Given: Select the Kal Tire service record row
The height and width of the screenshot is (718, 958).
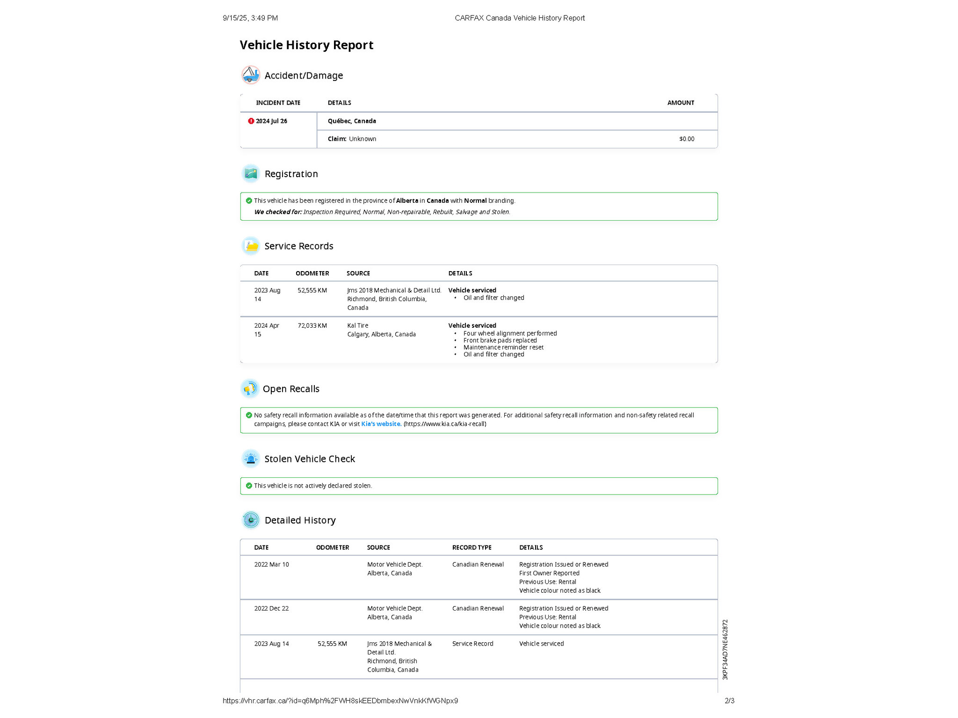Looking at the screenshot, I should [x=478, y=339].
